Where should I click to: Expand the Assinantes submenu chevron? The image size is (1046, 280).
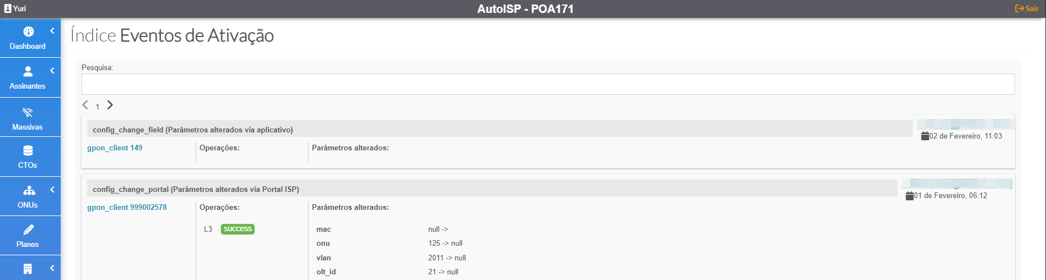pos(52,71)
